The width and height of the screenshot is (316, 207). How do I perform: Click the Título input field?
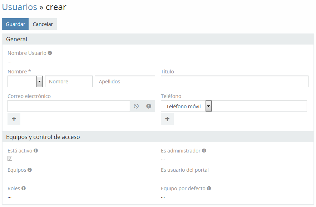pos(234,82)
